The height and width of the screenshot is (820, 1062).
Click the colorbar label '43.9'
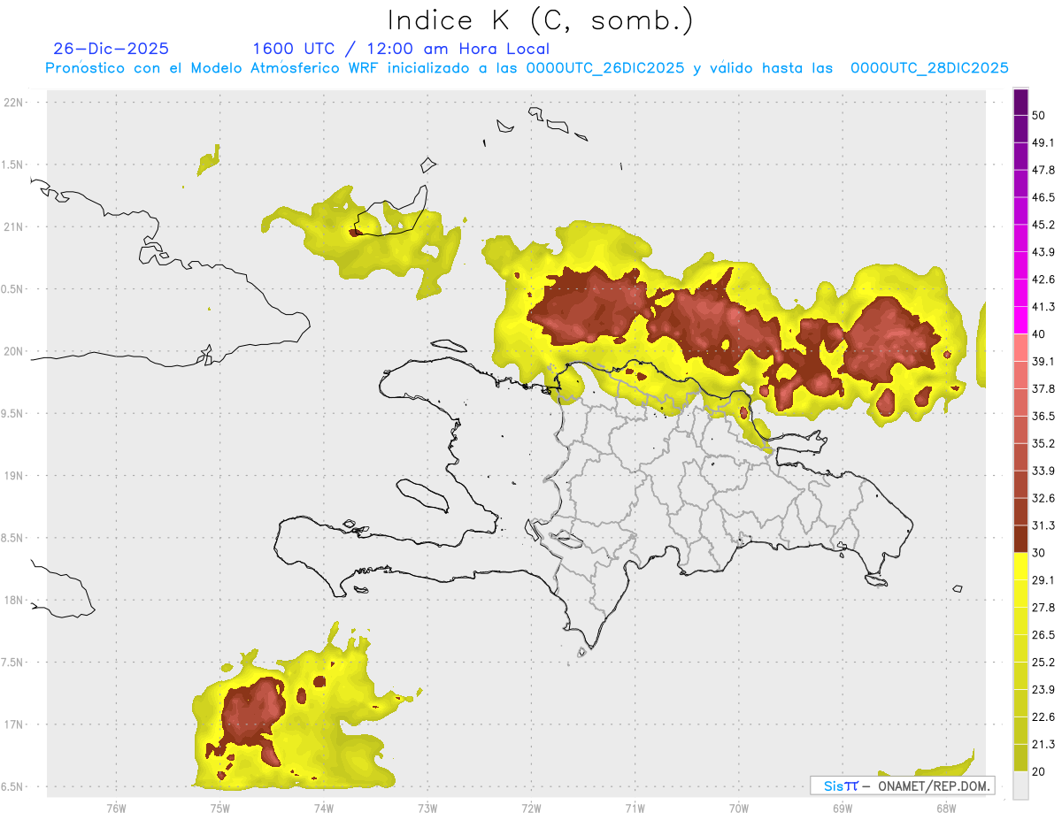(1044, 252)
